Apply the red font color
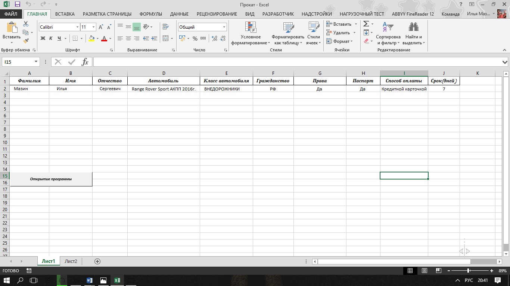 point(104,38)
